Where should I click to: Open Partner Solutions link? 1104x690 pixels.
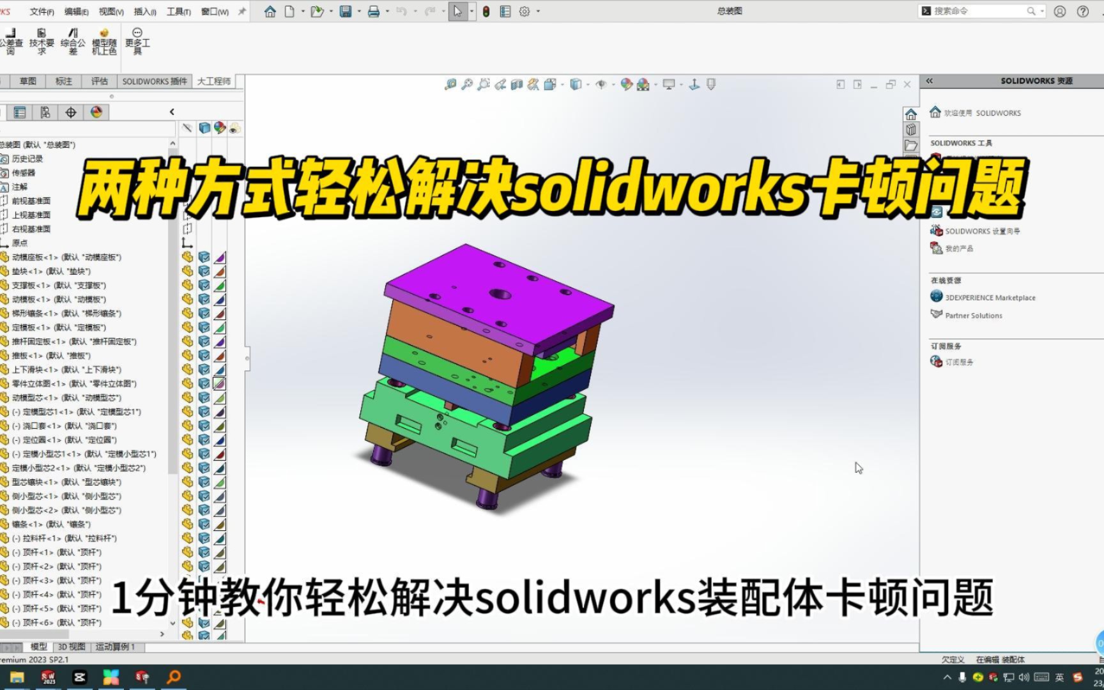pyautogui.click(x=974, y=316)
